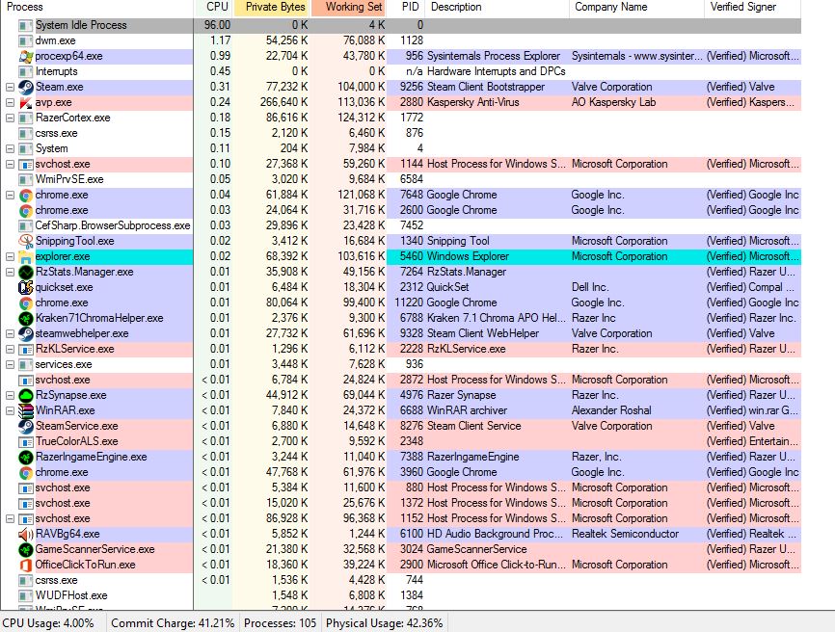Click the WinRAR.exe books icon
Image resolution: width=835 pixels, height=632 pixels.
coord(26,410)
